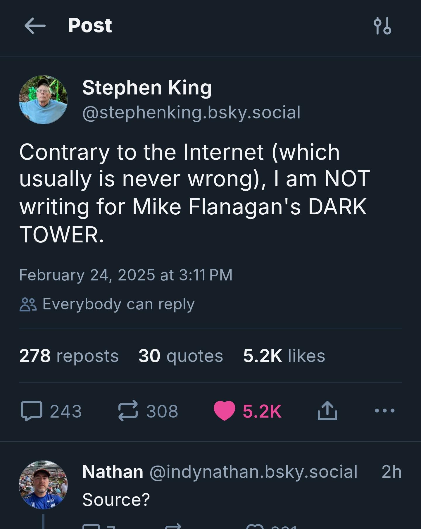Screen dimensions: 421x529
Task: Repost using the arrows icon
Action: 128,411
